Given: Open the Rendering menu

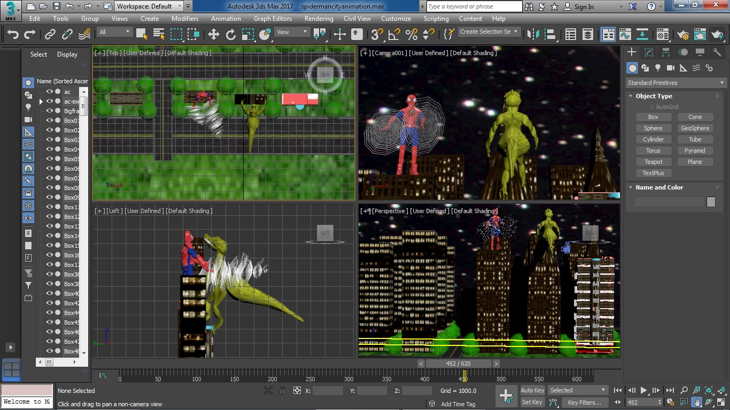Looking at the screenshot, I should click(x=319, y=18).
